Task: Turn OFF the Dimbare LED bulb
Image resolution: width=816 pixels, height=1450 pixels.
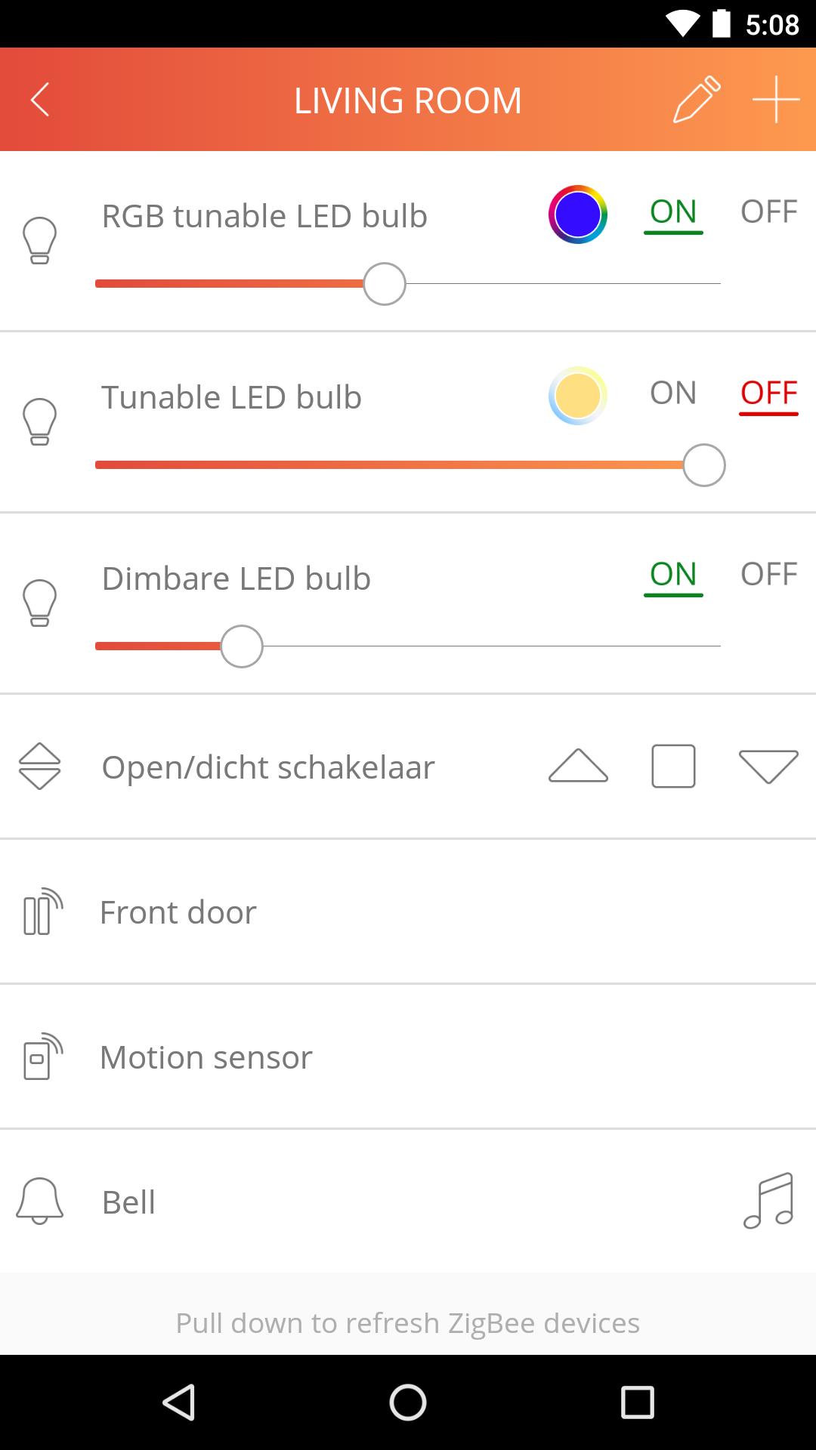Action: pos(768,575)
